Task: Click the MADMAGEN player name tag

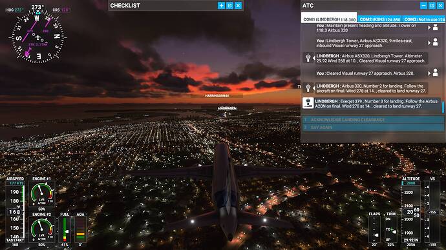Action: (x=227, y=108)
